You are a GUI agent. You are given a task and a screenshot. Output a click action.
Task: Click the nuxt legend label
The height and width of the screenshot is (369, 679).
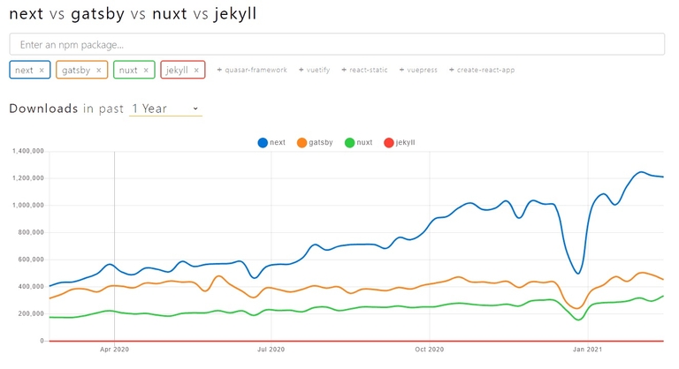(364, 142)
